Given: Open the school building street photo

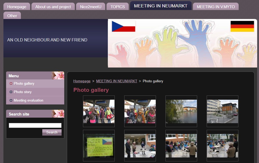Looking at the screenshot, I should 223,111.
